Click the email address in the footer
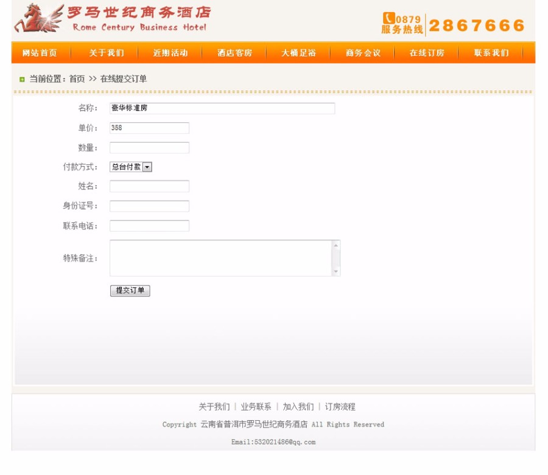 (x=274, y=441)
